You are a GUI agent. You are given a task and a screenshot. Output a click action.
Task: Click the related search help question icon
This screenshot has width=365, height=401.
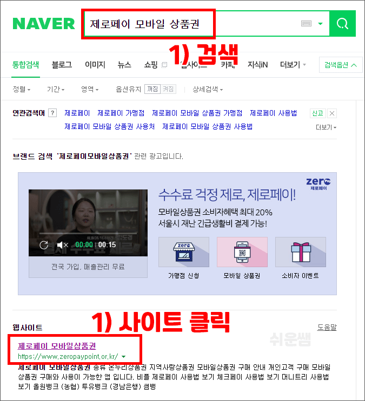pos(52,113)
